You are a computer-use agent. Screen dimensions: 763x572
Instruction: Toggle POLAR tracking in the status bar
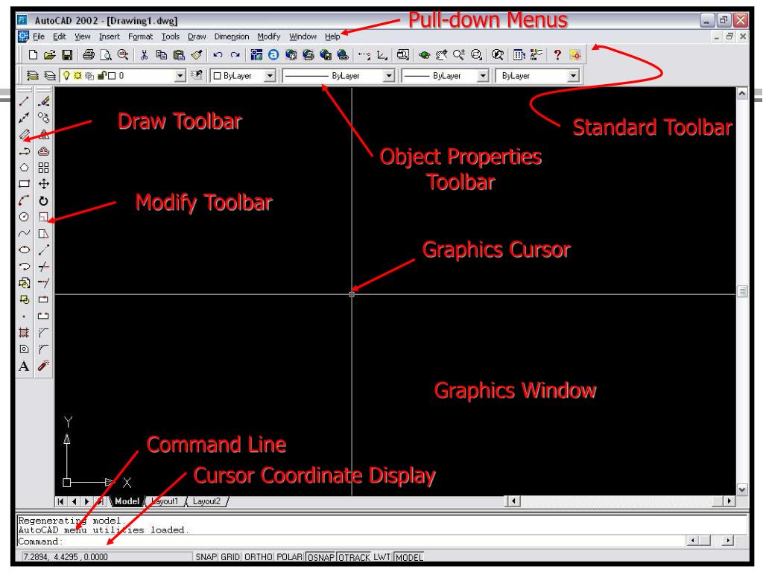coord(290,557)
